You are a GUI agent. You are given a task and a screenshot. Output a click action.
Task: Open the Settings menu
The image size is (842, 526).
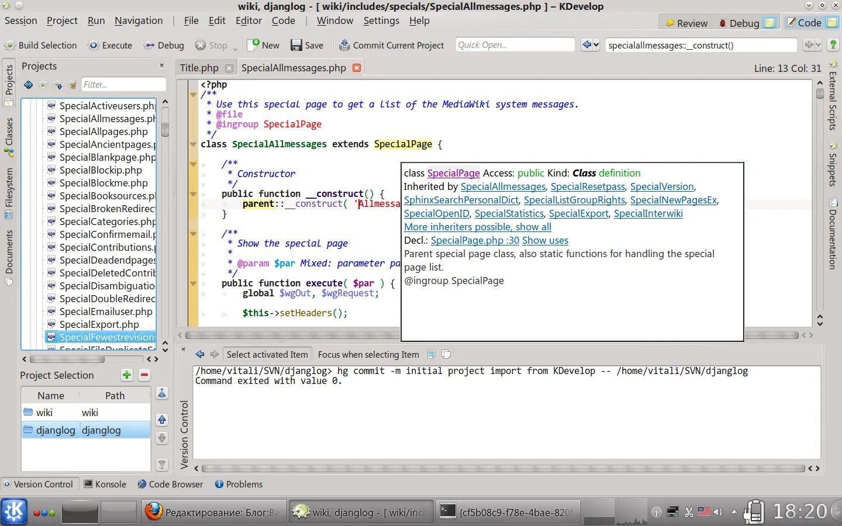tap(381, 20)
